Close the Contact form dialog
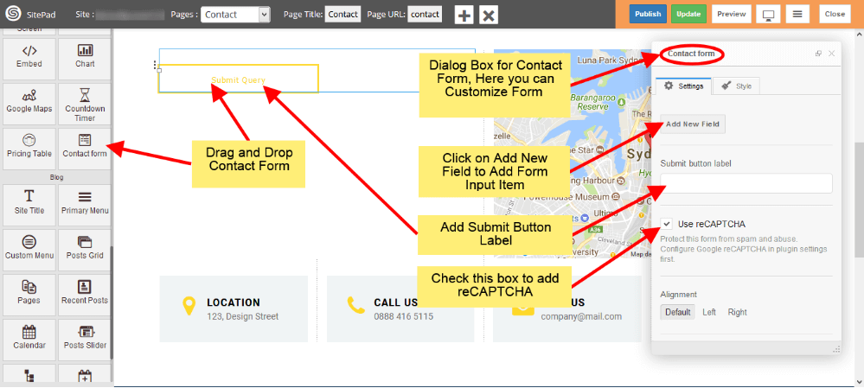 tap(831, 54)
